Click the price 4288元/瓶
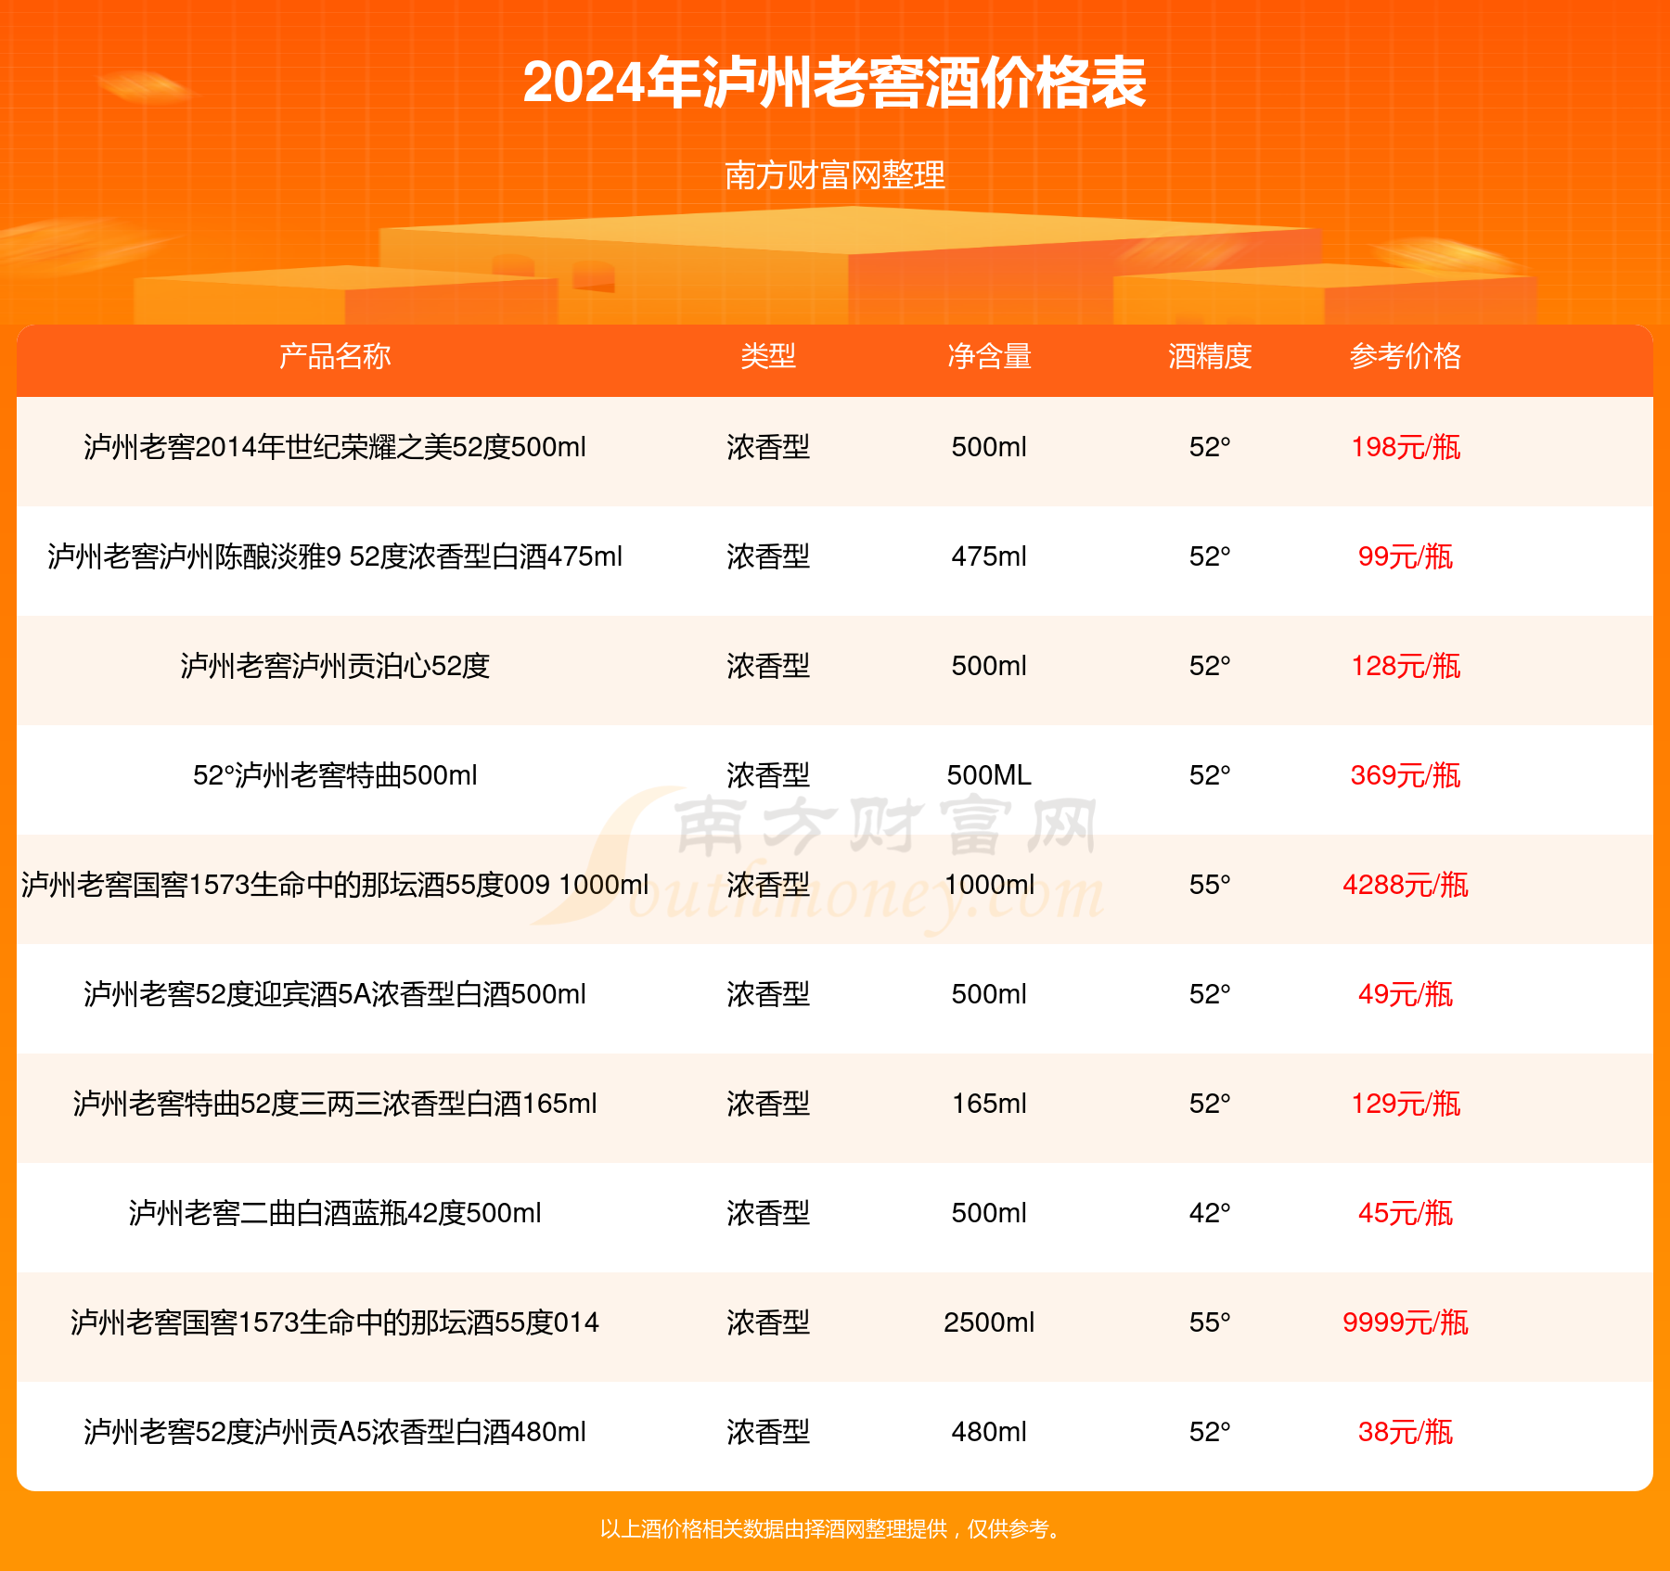1670x1571 pixels. point(1406,885)
